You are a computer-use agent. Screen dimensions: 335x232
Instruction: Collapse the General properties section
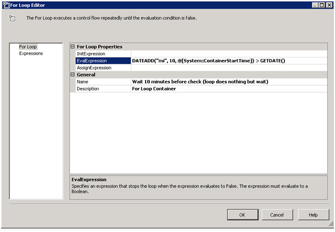73,74
